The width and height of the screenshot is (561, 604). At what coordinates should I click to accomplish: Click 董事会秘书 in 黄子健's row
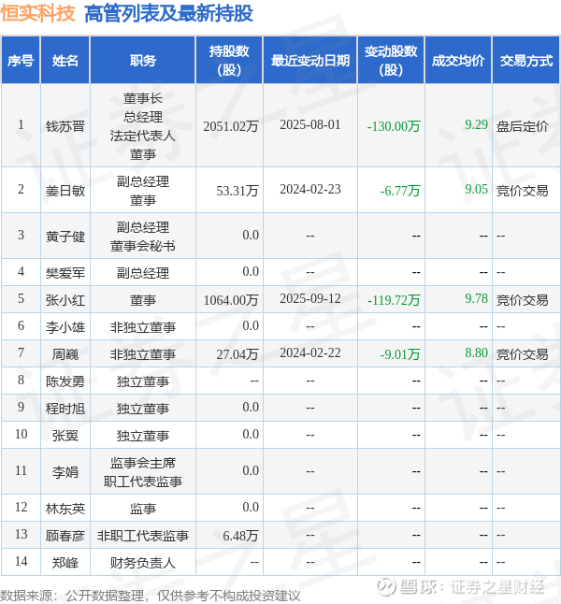(143, 245)
